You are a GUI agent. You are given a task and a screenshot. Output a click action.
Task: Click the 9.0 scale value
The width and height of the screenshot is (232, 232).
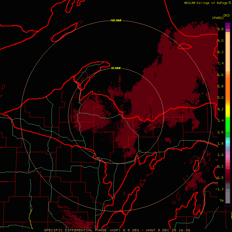220,40
